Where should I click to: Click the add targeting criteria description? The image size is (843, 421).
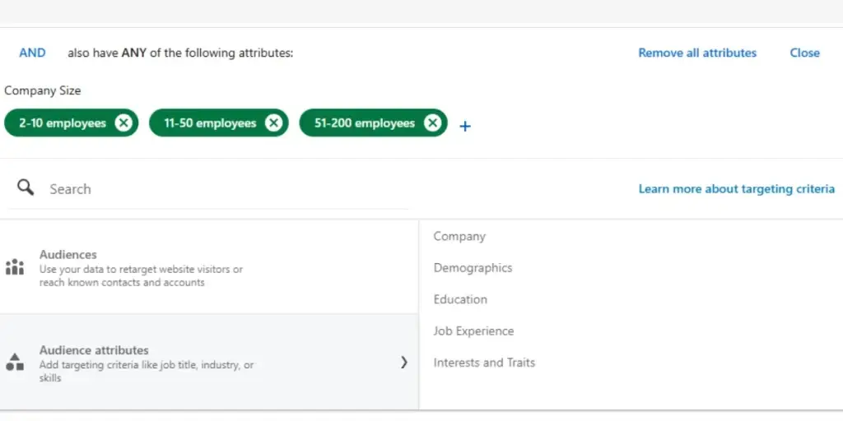[x=147, y=371]
